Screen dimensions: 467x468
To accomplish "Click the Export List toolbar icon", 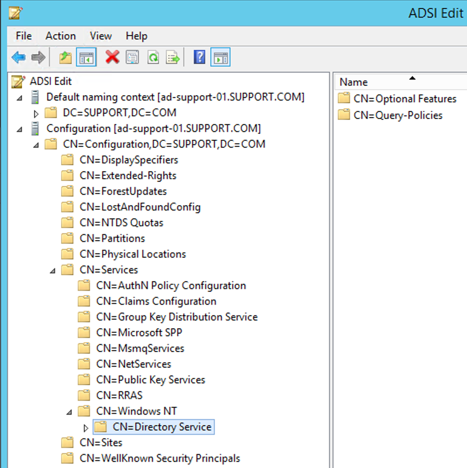I will (x=173, y=57).
